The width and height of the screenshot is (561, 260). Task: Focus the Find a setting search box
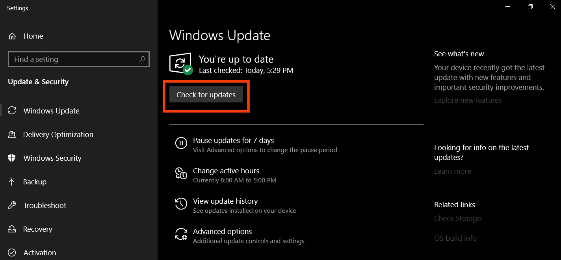[79, 59]
